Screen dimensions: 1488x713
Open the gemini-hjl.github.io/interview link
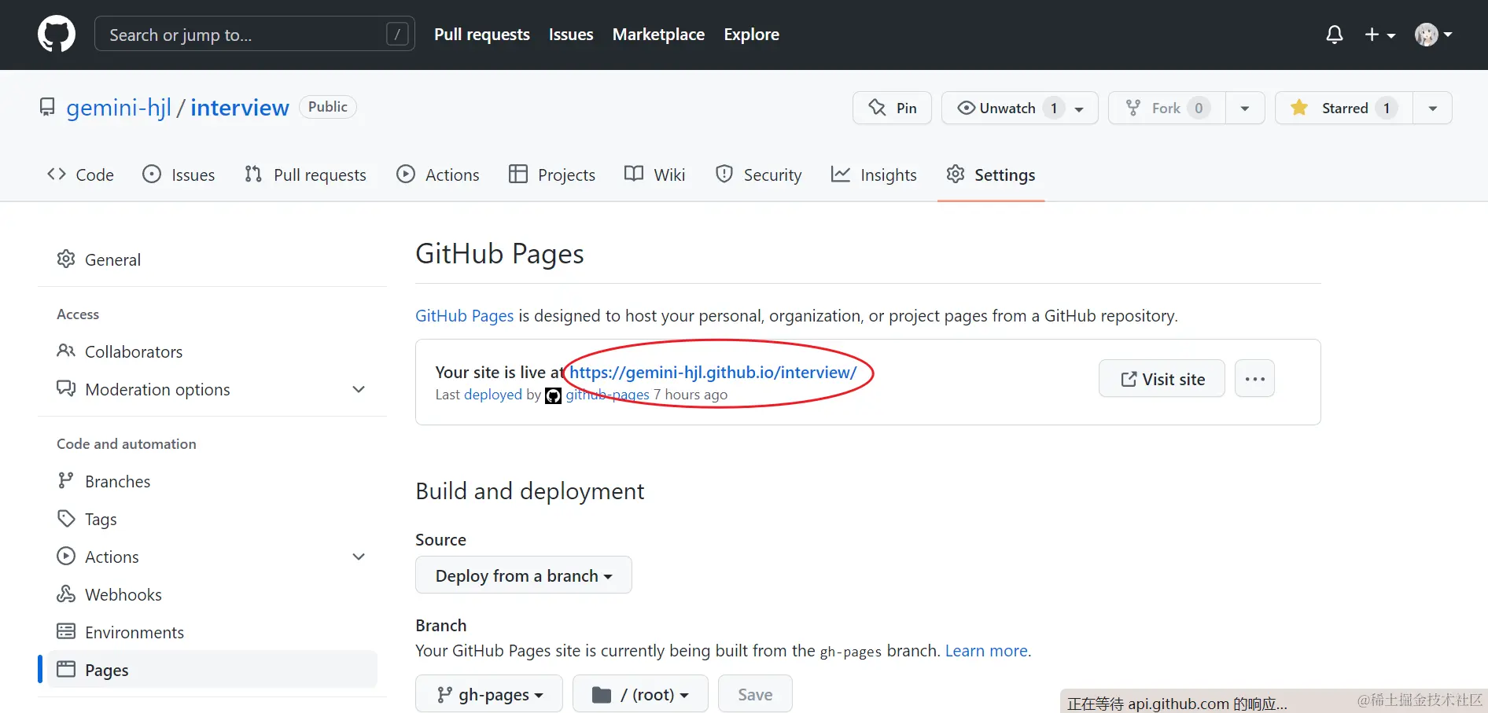(713, 373)
